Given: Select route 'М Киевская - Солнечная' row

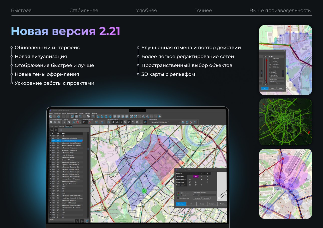Looking at the screenshot, I should point(70,138).
